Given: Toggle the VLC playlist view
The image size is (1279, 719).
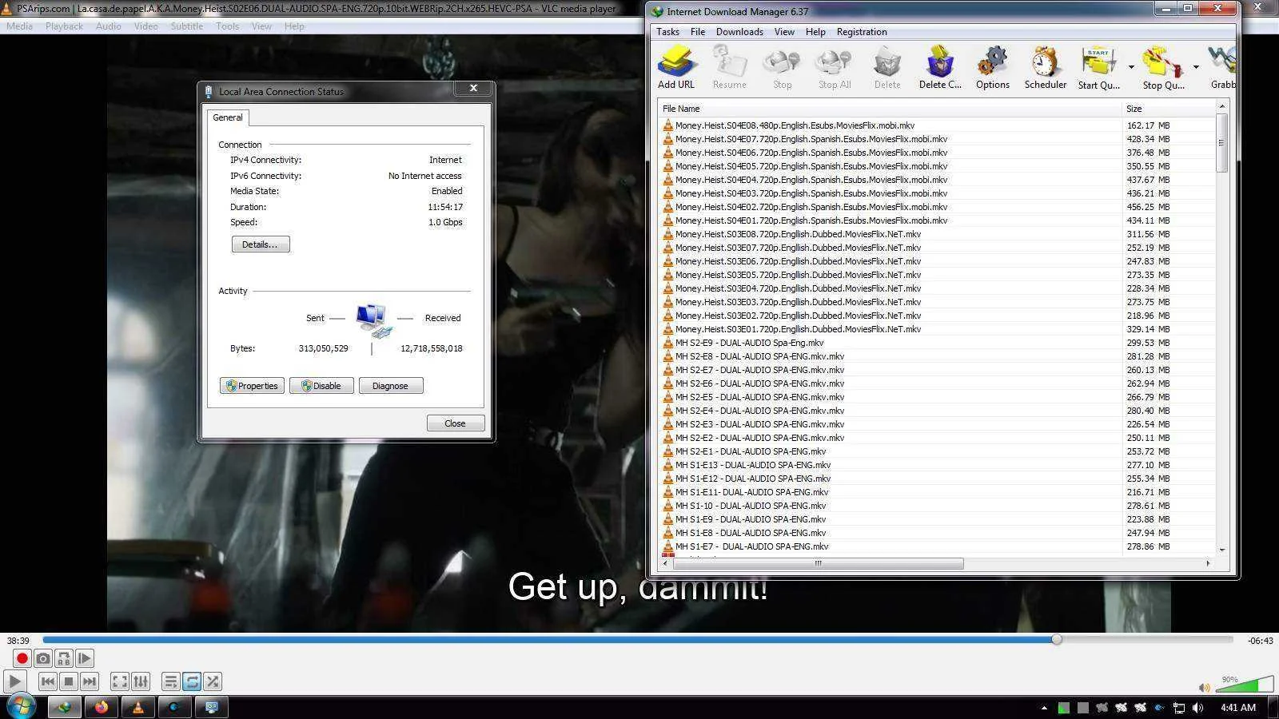Looking at the screenshot, I should point(171,681).
